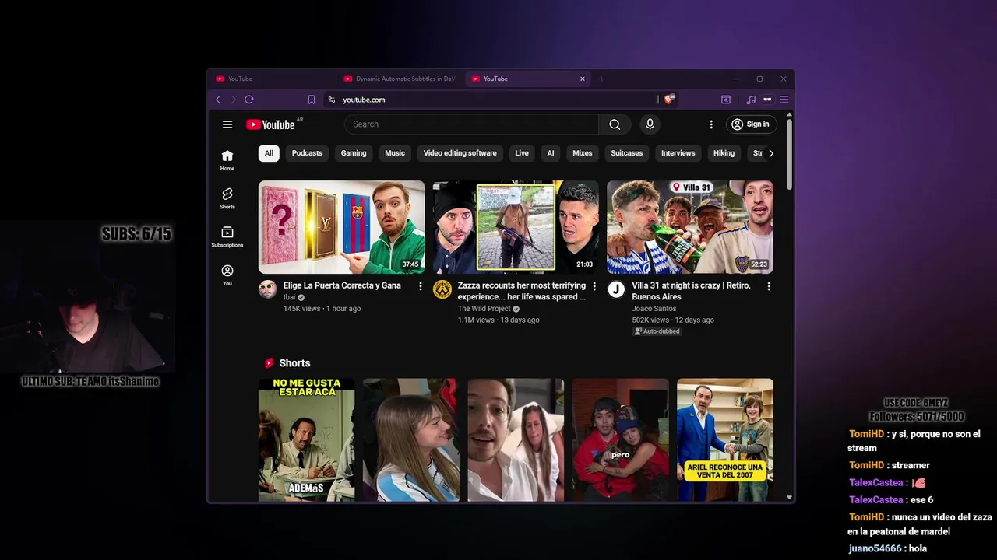This screenshot has height=560, width=997.
Task: Select the Interviews filter chip
Action: (x=678, y=153)
